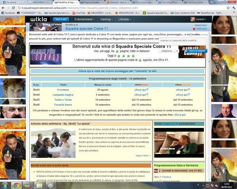Open Paint from the taskbar
The width and height of the screenshot is (237, 189).
coord(51,185)
